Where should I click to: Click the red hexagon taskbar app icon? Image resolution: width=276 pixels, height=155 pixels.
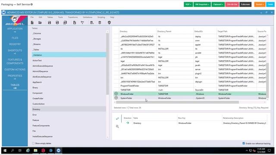pyautogui.click(x=43, y=150)
